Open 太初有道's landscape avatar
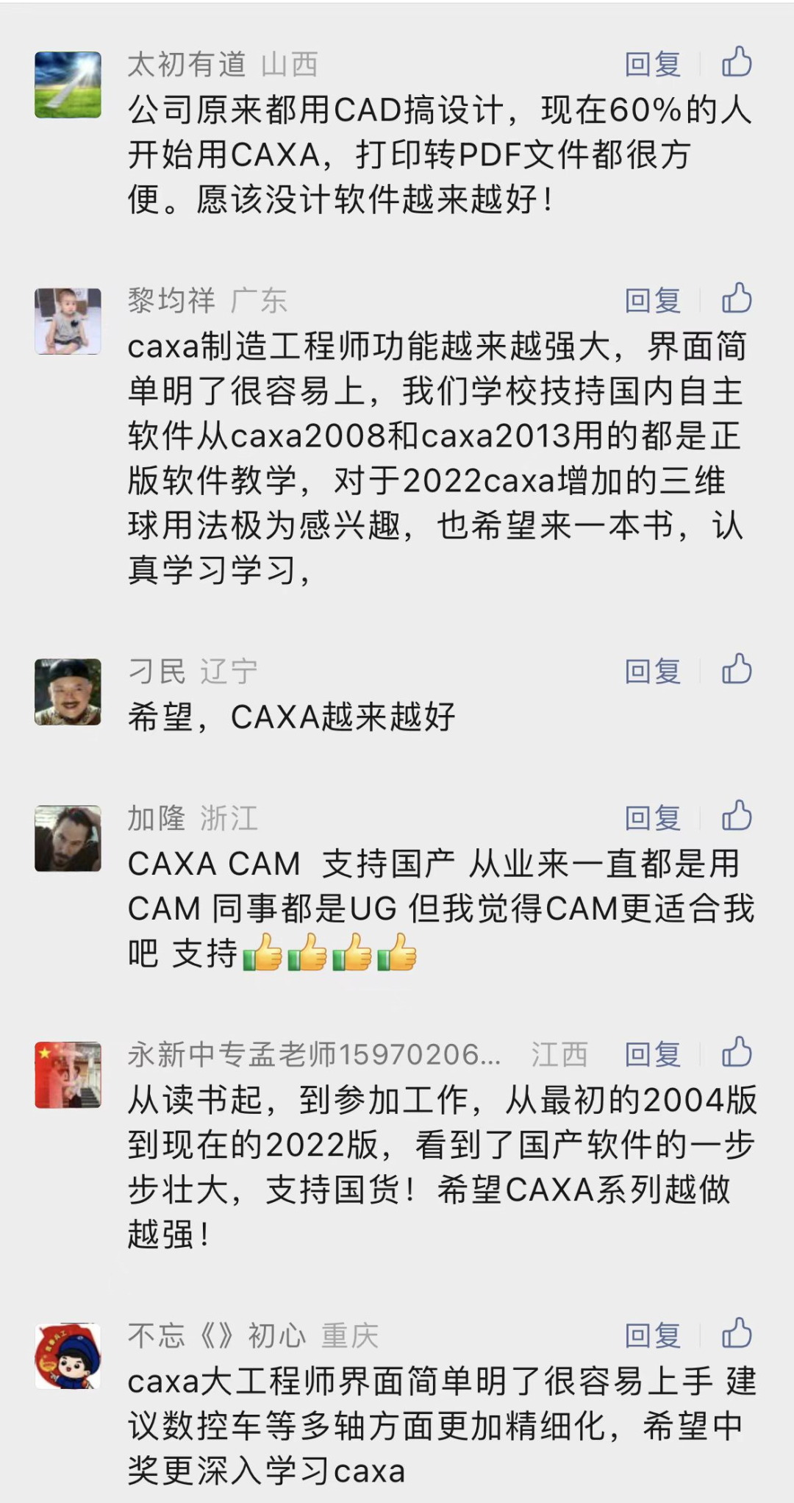 click(68, 85)
